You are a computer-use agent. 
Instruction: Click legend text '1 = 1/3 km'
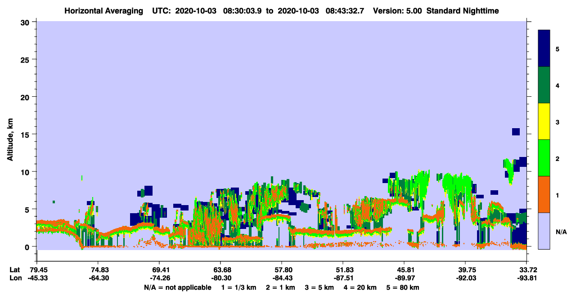coord(238,287)
